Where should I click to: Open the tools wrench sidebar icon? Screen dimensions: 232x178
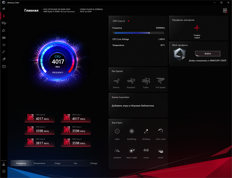pos(4,52)
